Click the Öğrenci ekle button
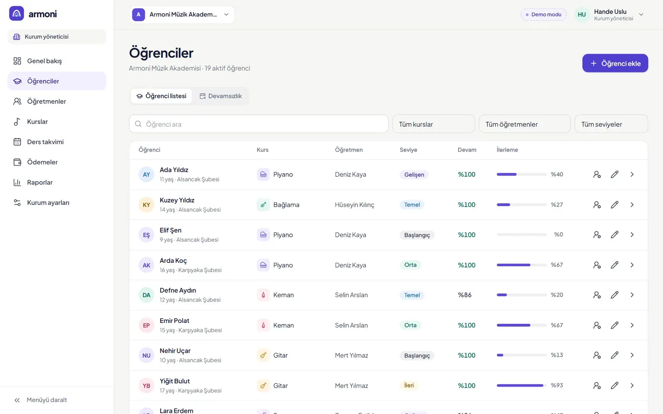The image size is (663, 414). pos(615,63)
